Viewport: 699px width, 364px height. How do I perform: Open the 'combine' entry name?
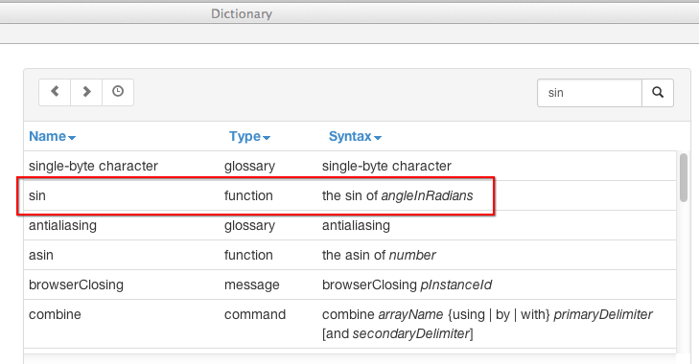[x=55, y=314]
